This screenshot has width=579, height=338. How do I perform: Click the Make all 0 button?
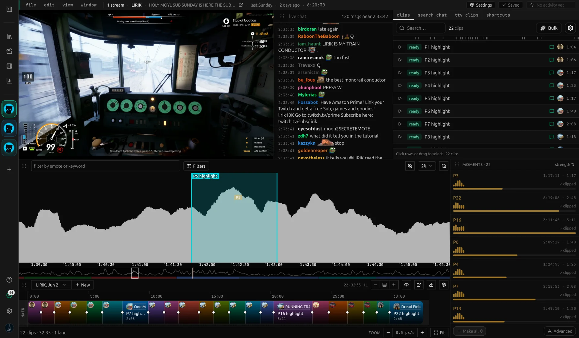pyautogui.click(x=470, y=331)
